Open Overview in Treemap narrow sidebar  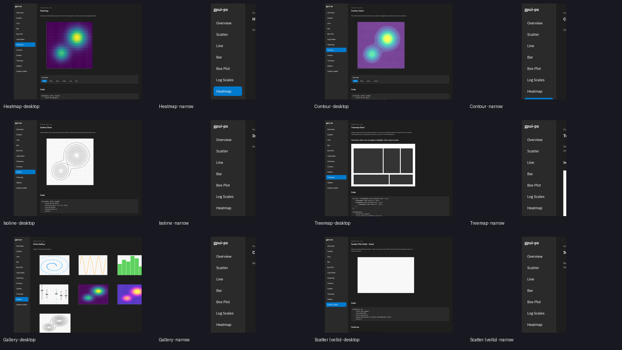coord(535,140)
